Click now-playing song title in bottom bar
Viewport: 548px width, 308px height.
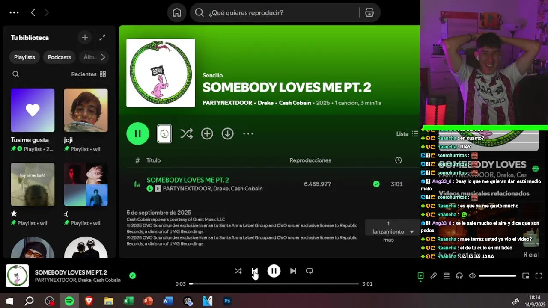click(x=71, y=272)
